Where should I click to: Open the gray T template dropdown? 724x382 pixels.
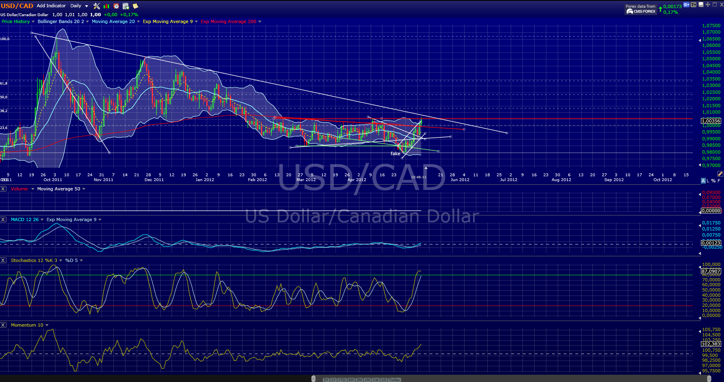click(x=694, y=5)
